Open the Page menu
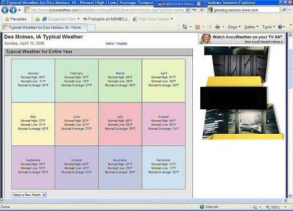293x211 pixels. pyautogui.click(x=234, y=27)
